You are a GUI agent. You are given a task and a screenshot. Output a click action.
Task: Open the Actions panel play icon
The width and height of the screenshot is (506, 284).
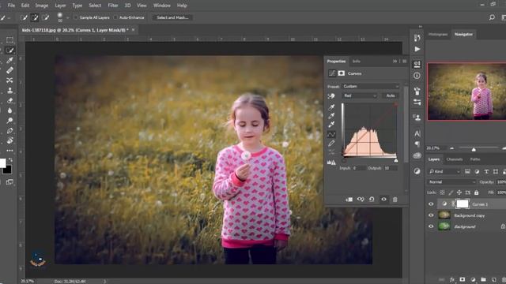[417, 49]
